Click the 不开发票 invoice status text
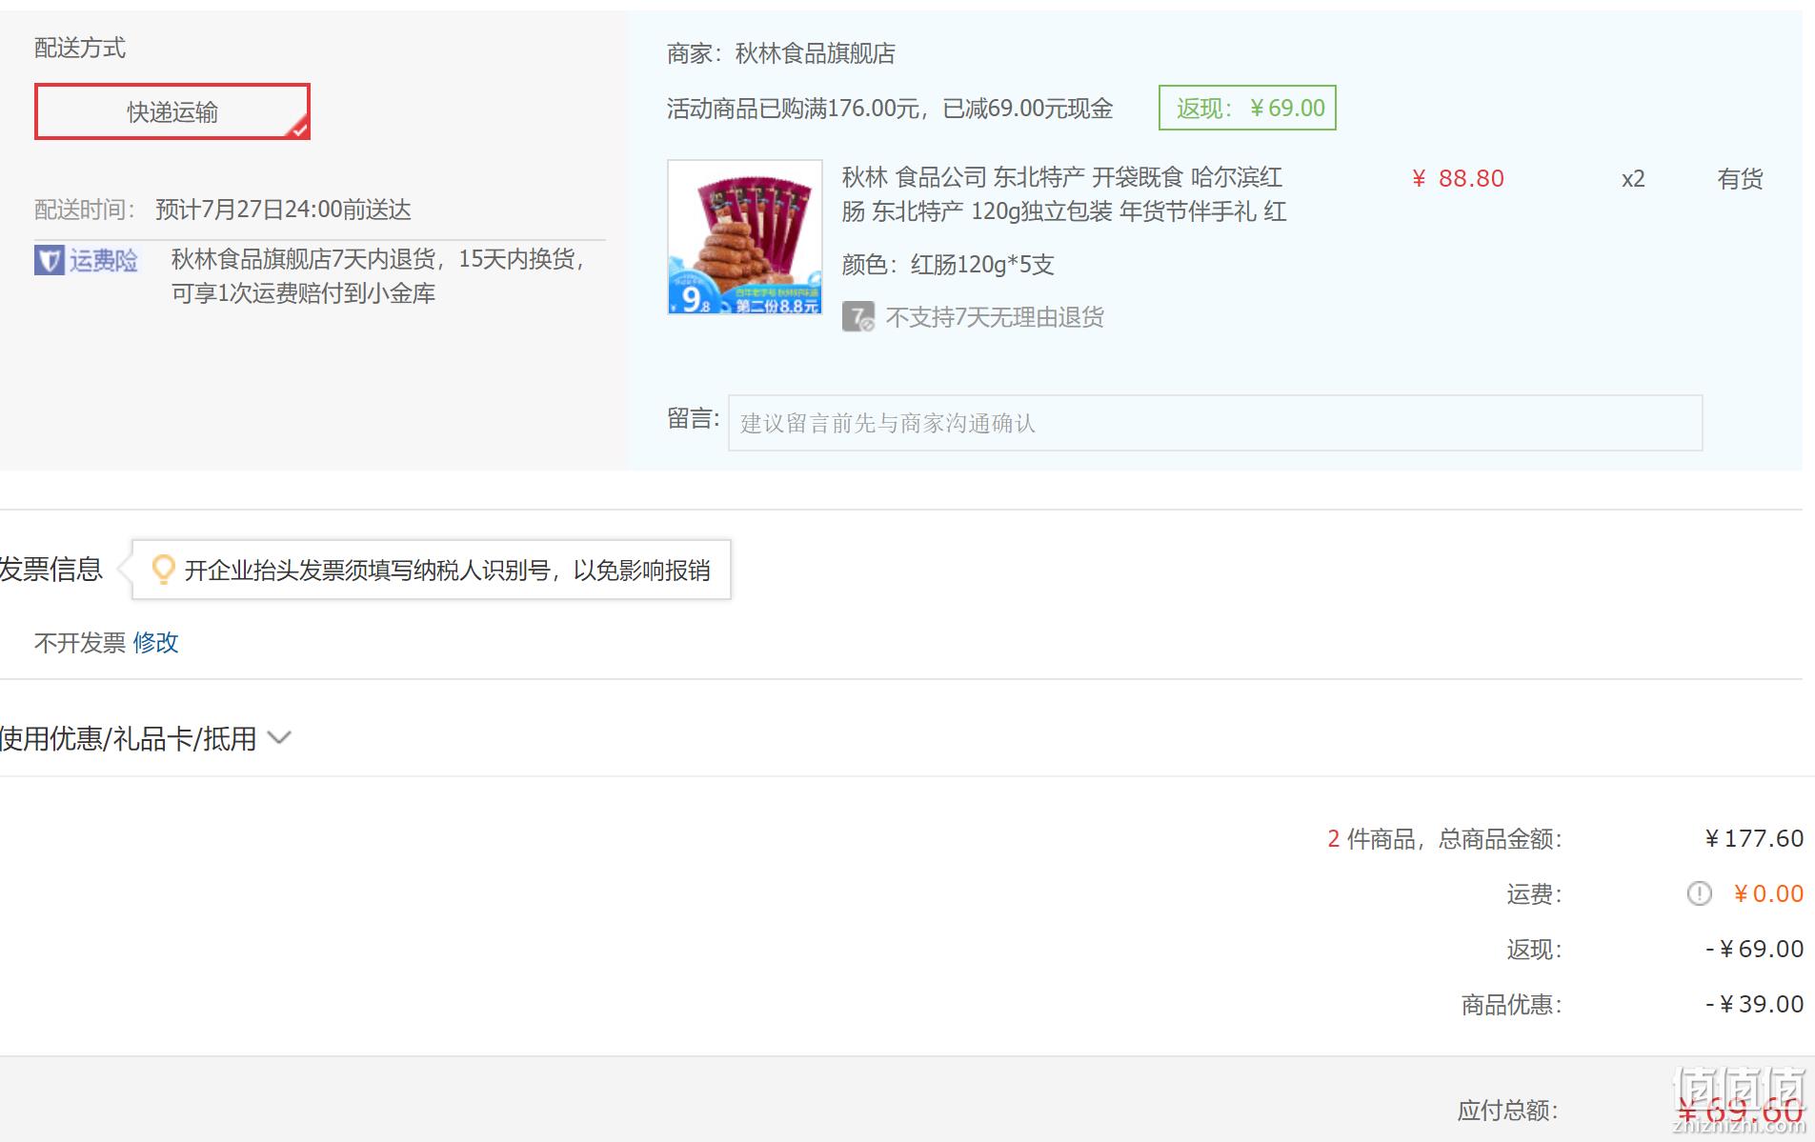Viewport: 1815px width, 1142px height. [80, 643]
